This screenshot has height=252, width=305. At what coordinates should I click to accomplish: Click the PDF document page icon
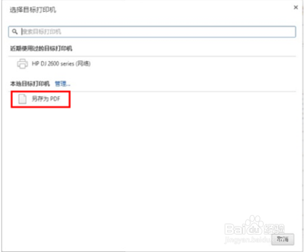[x=23, y=99]
